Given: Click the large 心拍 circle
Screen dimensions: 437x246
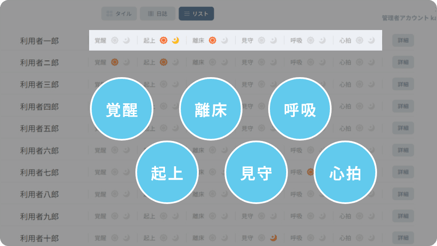Looking at the screenshot, I should click(345, 173).
